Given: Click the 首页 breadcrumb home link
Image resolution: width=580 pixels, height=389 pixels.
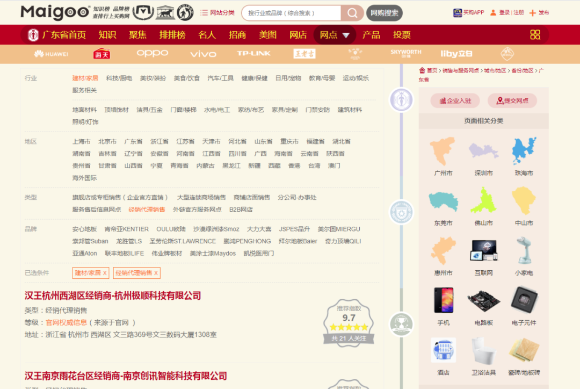Looking at the screenshot, I should click(x=428, y=70).
